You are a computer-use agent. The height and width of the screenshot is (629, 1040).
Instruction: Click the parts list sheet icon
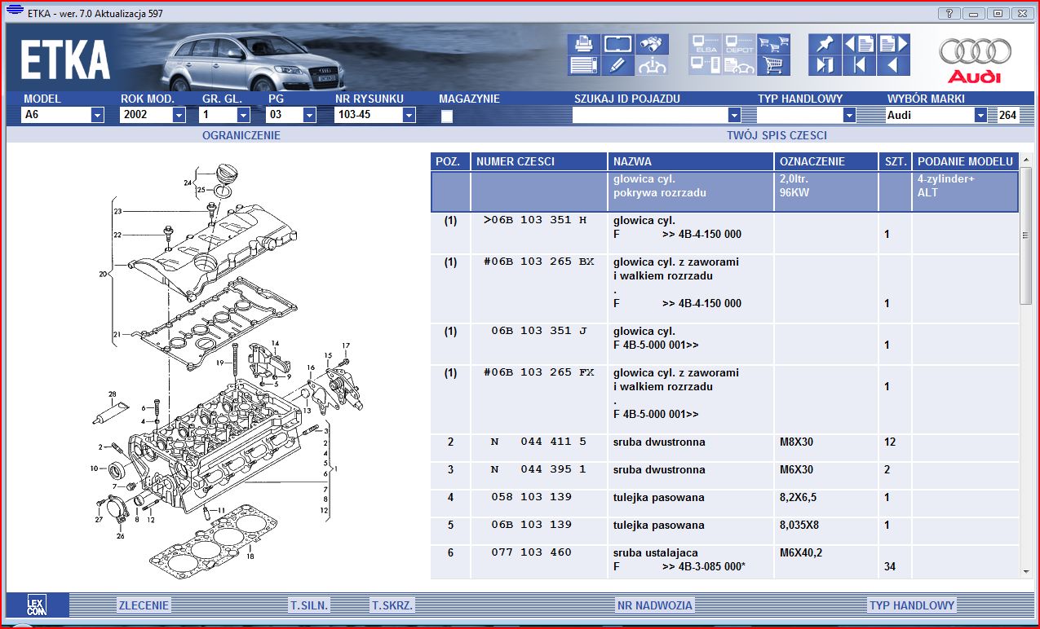584,66
